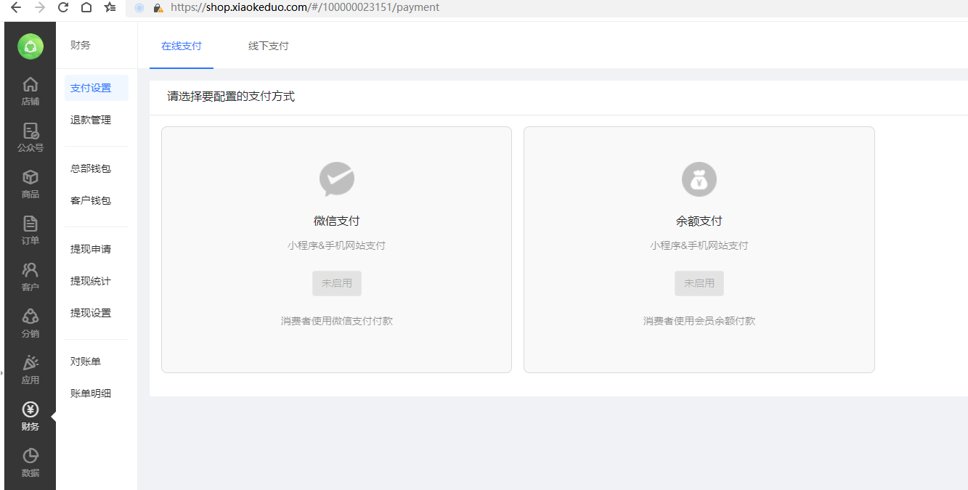Screen dimensions: 968x490
Task: Switch to 在线支付 tab
Action: tap(182, 46)
